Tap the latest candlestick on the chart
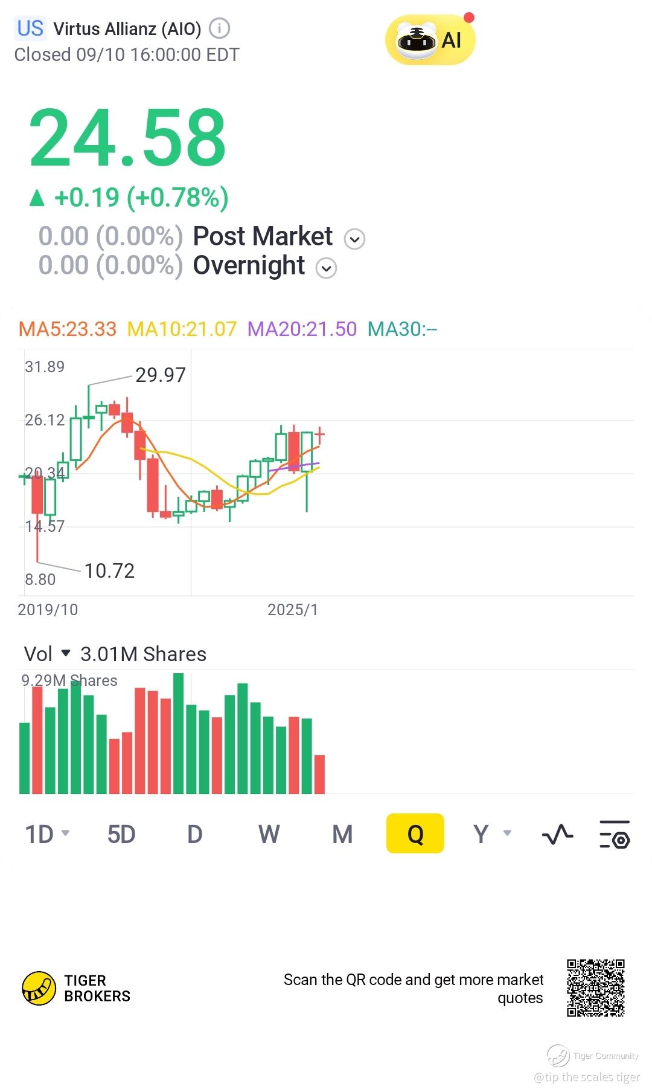The image size is (652, 1092). coord(319,435)
